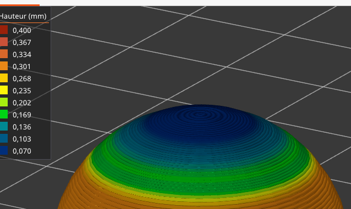Click the 0,103 blue legend swatch
This screenshot has height=209, width=351.
coord(4,138)
